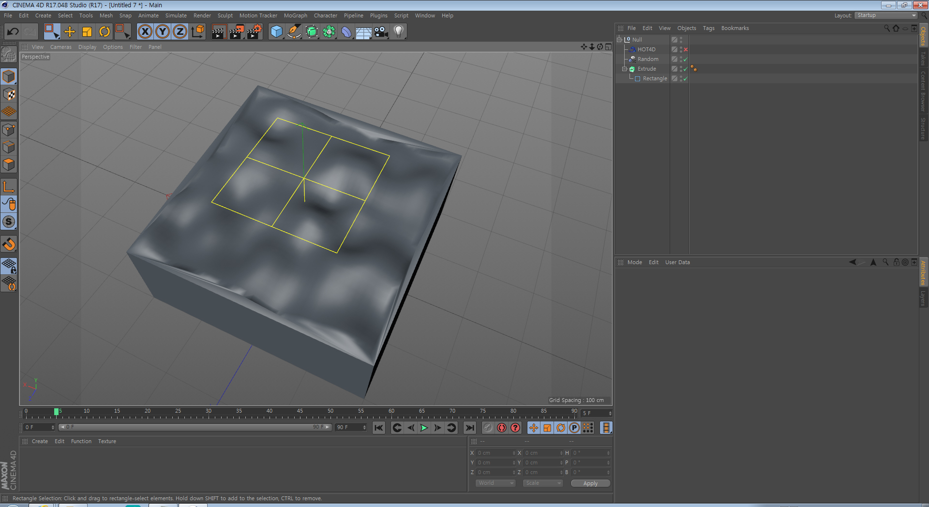Viewport: 929px width, 507px height.
Task: Open the Attributes side tab
Action: pyautogui.click(x=923, y=273)
